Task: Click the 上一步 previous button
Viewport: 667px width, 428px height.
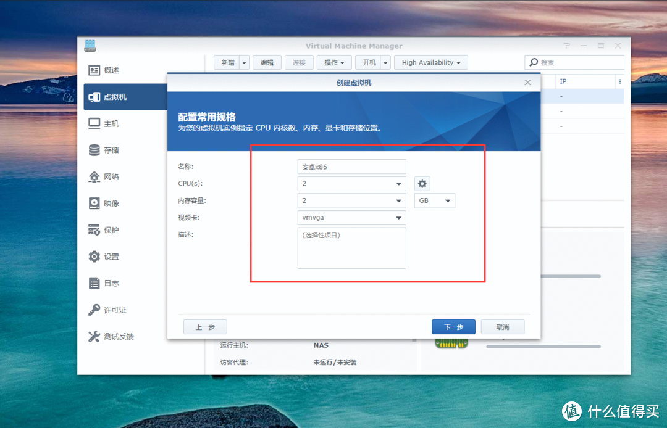Action: pos(205,327)
